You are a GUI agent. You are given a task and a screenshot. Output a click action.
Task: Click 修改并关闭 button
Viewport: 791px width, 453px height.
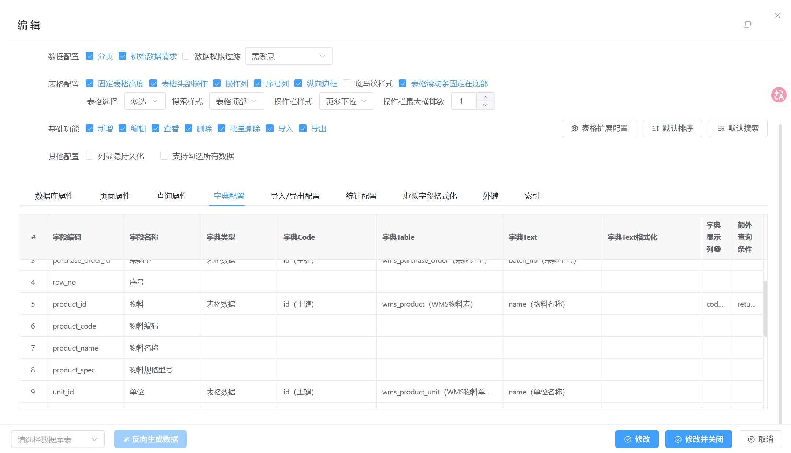[x=698, y=439]
